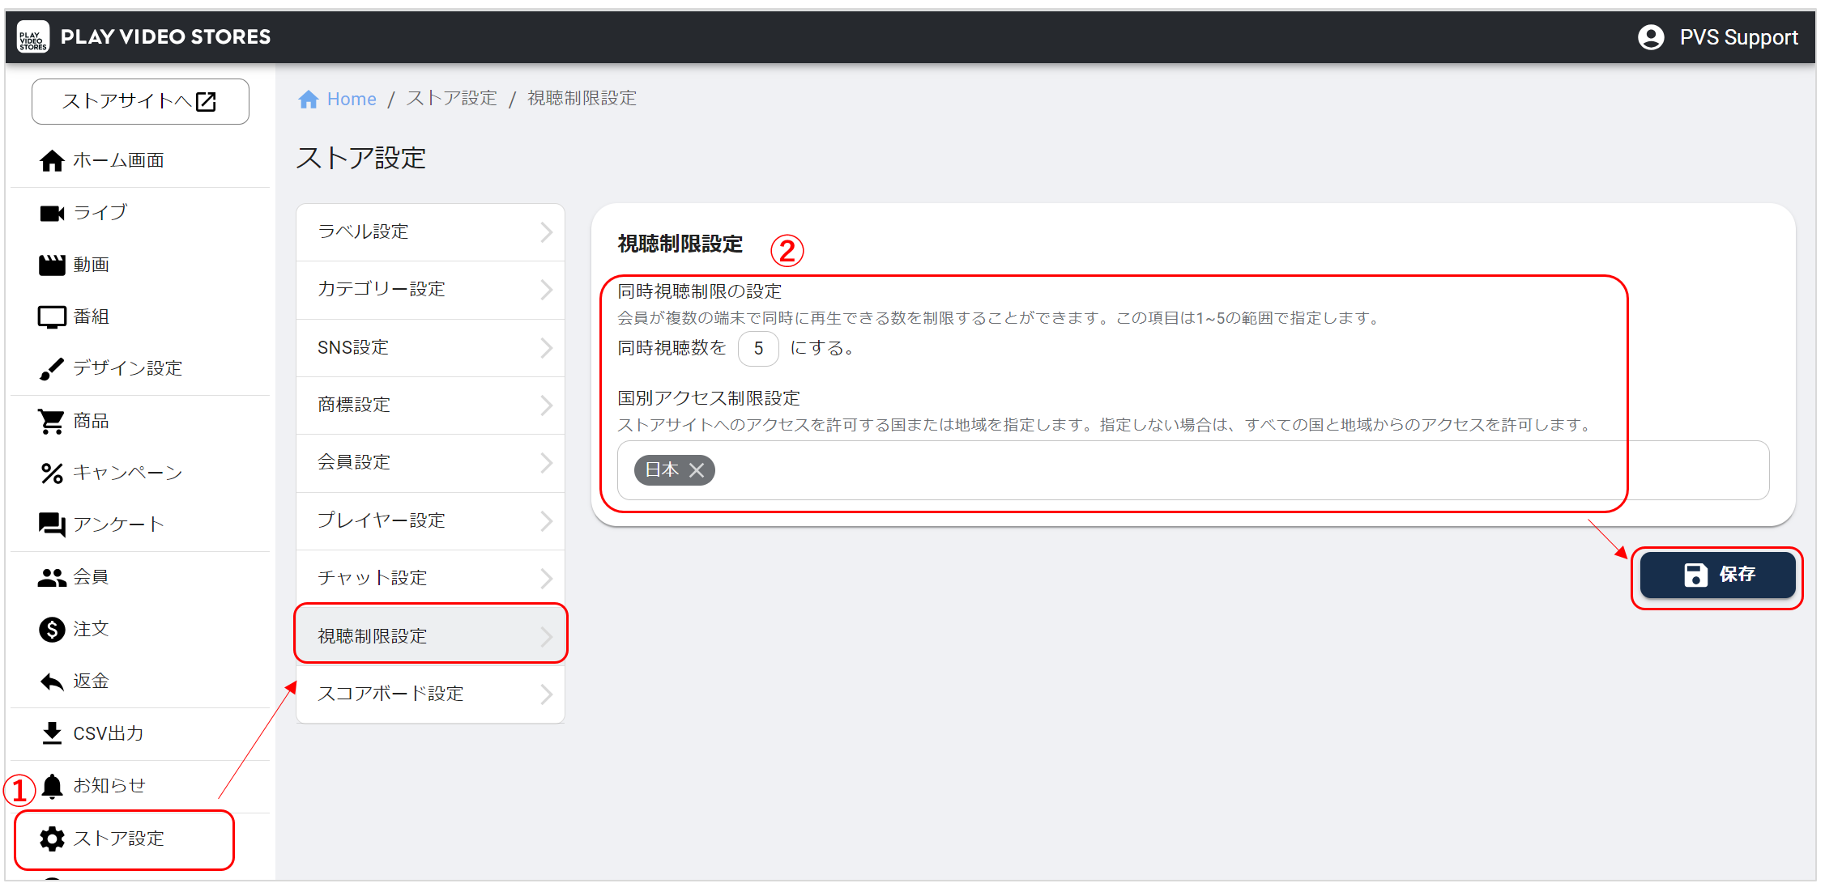Click the home icon next to ホーム画面
The width and height of the screenshot is (1825, 896).
52,161
